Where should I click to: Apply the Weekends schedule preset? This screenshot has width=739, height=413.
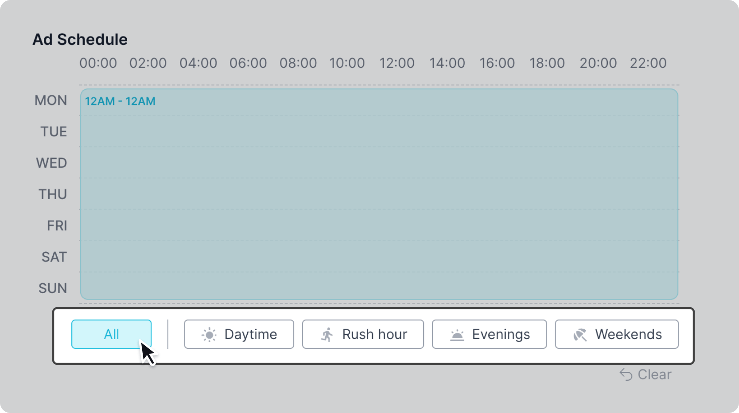[616, 334]
